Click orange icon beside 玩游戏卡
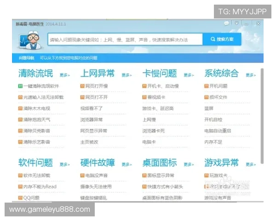276x221 pixels. [206, 175]
